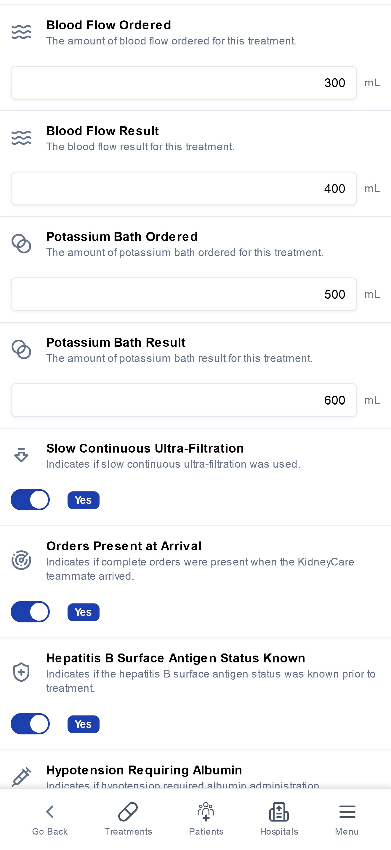Turn off Hepatitis B Surface Antigen Status switch

coord(30,724)
